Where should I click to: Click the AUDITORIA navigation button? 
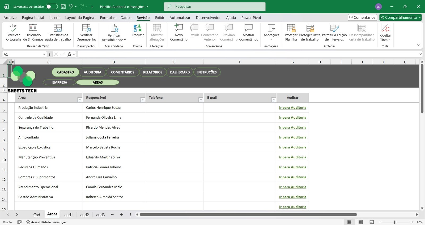(x=92, y=72)
